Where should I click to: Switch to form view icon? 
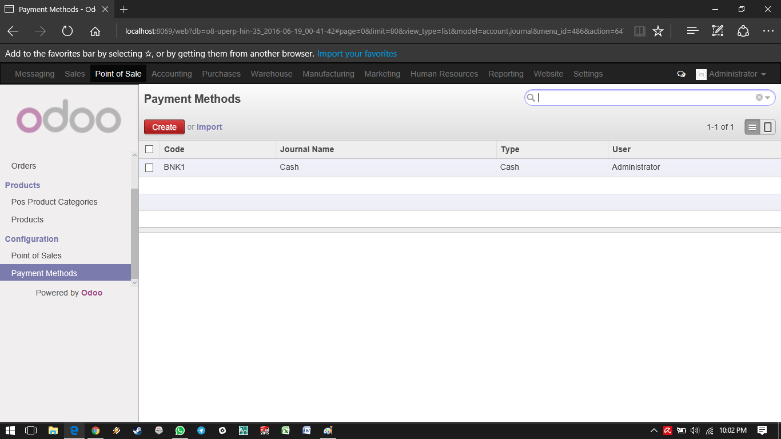coord(768,127)
